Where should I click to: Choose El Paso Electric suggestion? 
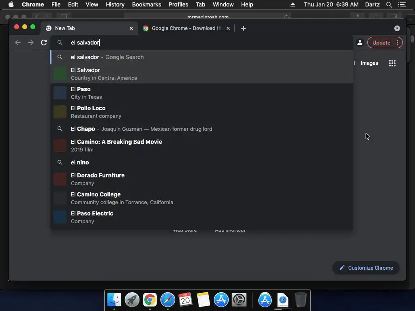click(x=202, y=217)
